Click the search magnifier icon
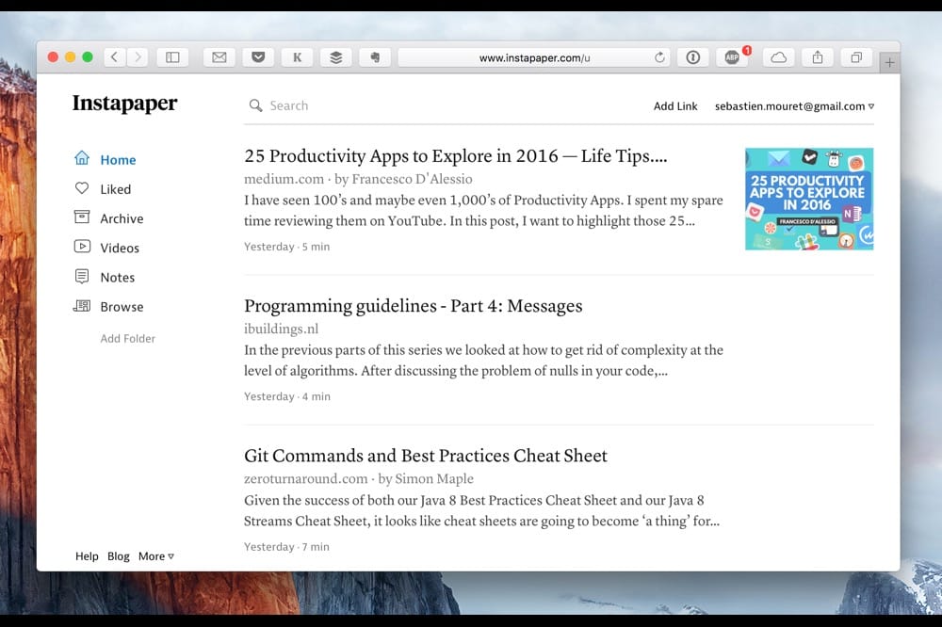942x627 pixels. pyautogui.click(x=255, y=105)
